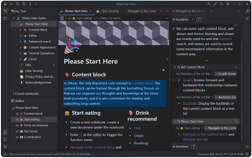Open the inbox envelope dock icon
The height and width of the screenshot is (158, 252).
pyautogui.click(x=5, y=18)
